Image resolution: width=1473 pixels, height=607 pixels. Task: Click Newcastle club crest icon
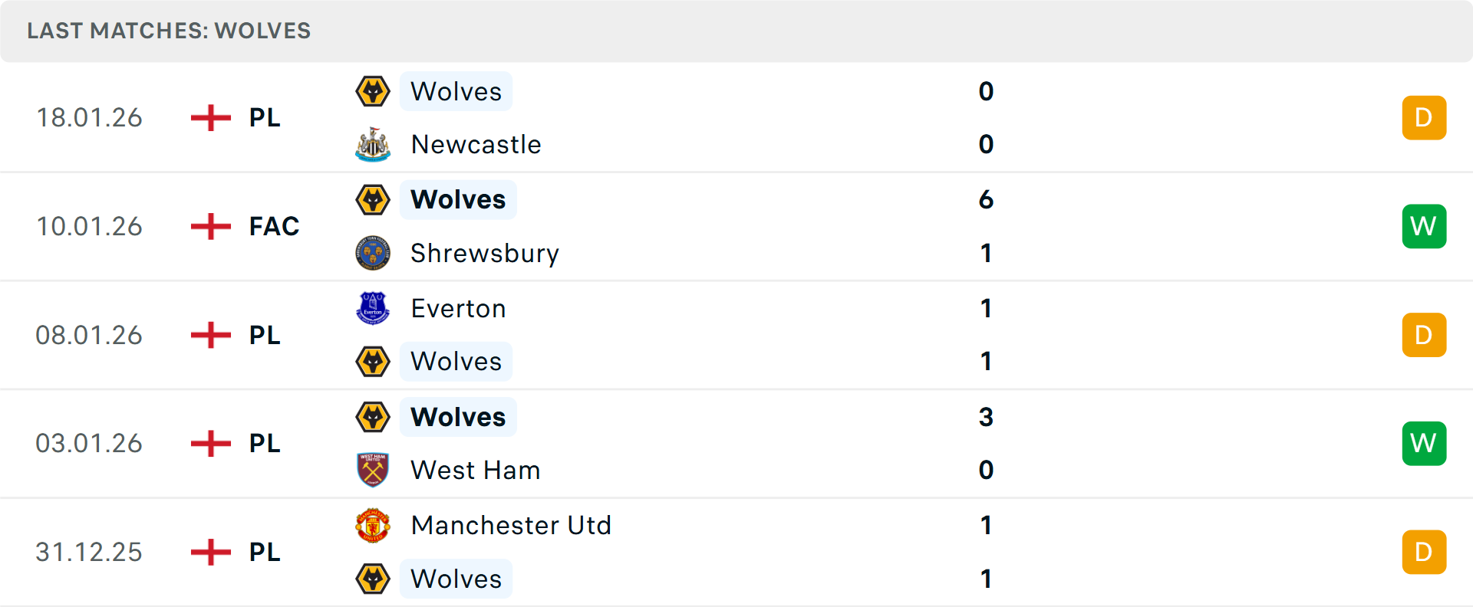click(373, 144)
